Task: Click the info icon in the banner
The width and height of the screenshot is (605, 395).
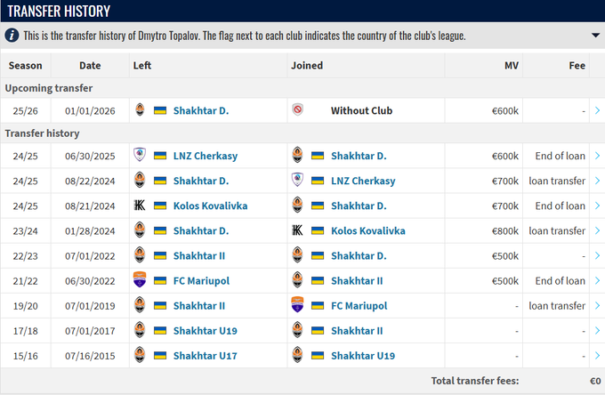Action: click(x=12, y=36)
